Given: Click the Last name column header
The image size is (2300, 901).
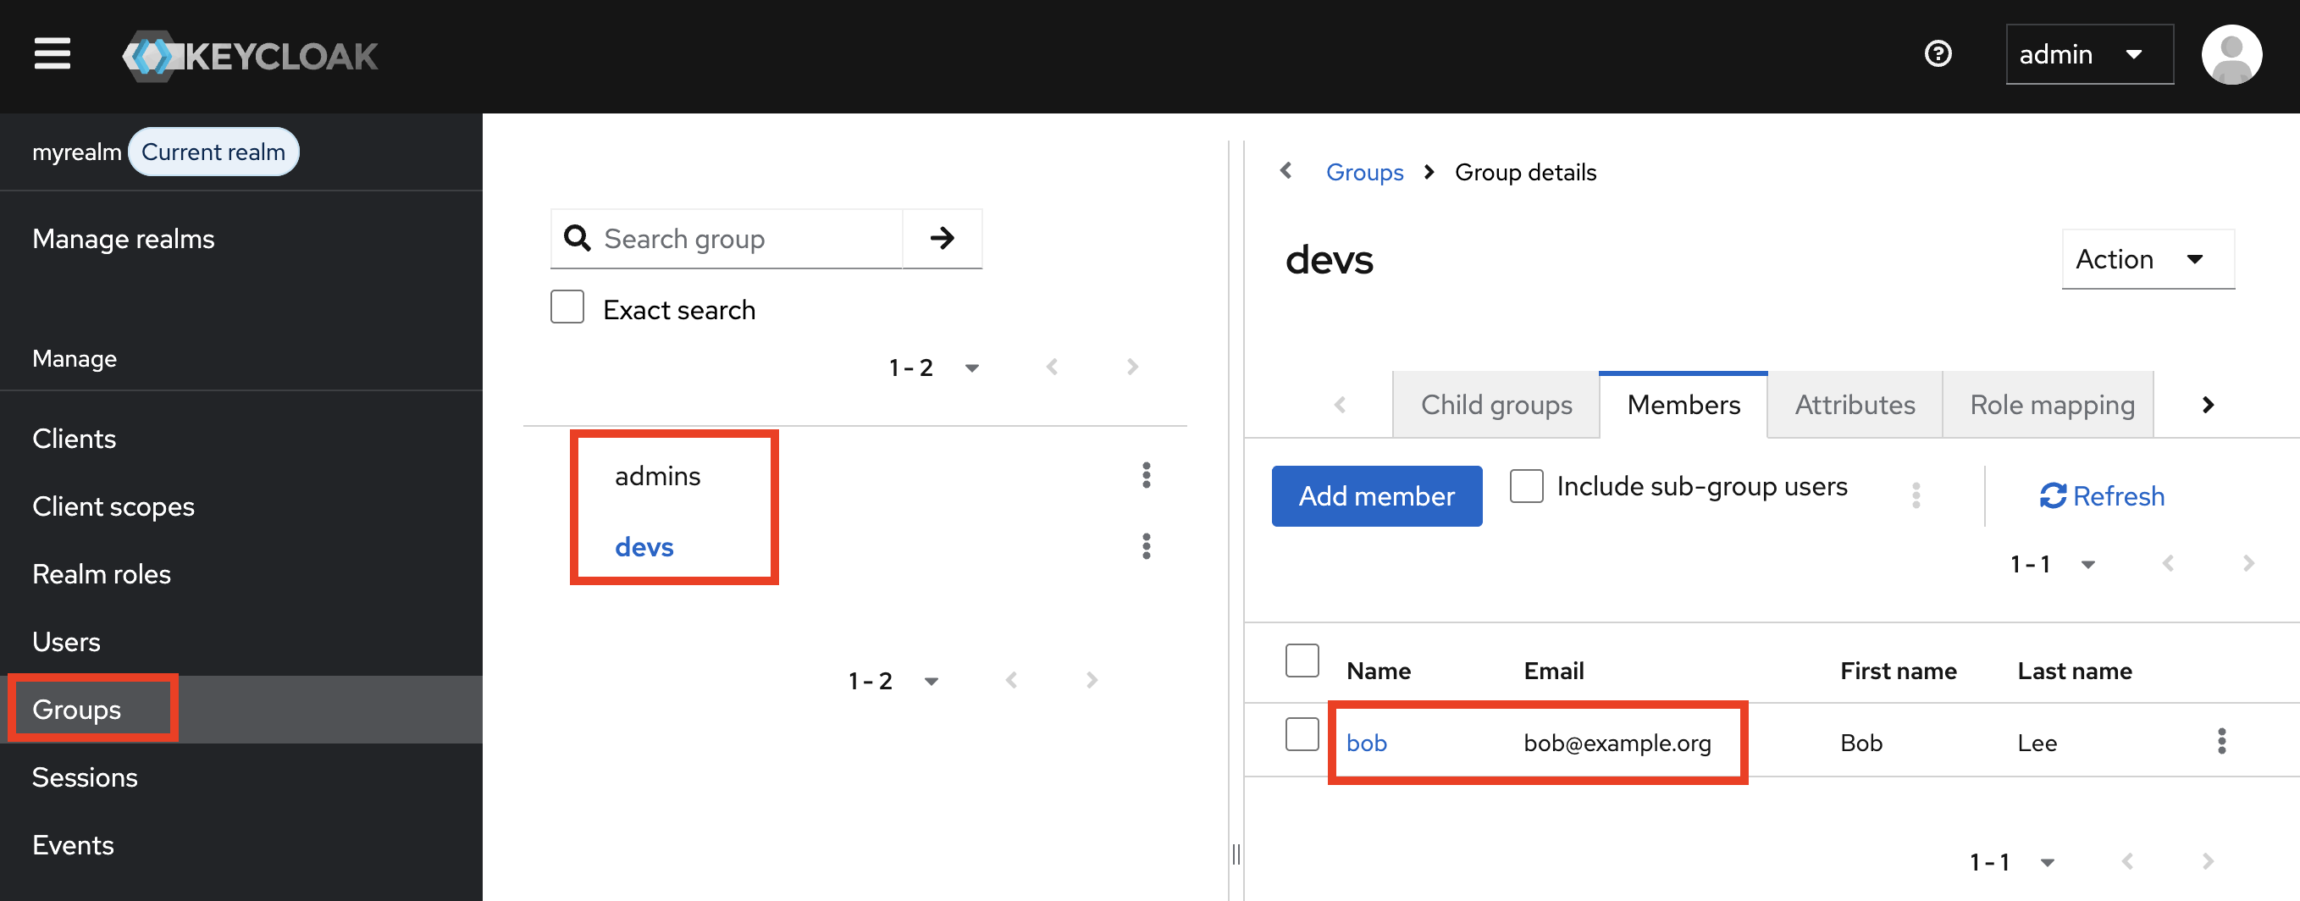Looking at the screenshot, I should (2074, 671).
